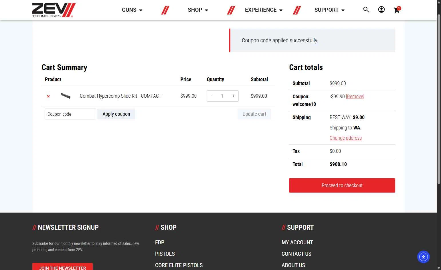The image size is (441, 270).
Task: Remove Combat Hypercomp Slide Kit with red X
Action: [48, 96]
